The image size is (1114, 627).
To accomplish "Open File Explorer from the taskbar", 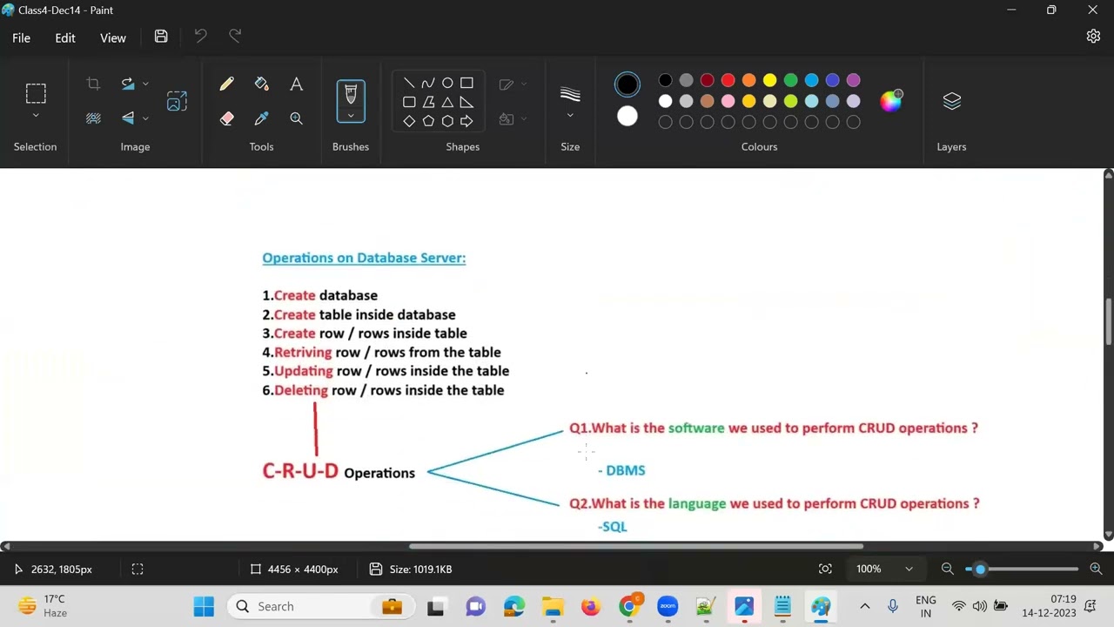I will coord(553,606).
